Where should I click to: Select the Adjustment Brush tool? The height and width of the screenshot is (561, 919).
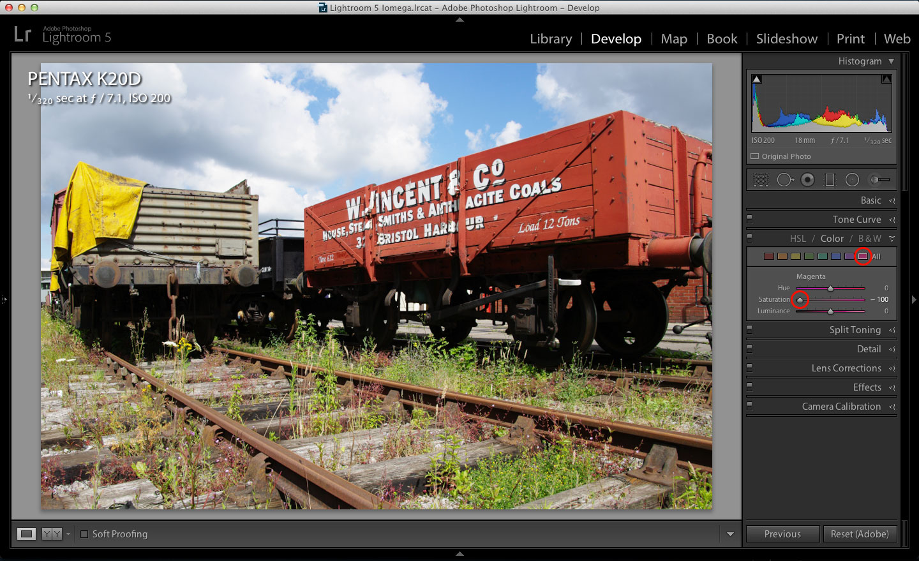(x=880, y=180)
